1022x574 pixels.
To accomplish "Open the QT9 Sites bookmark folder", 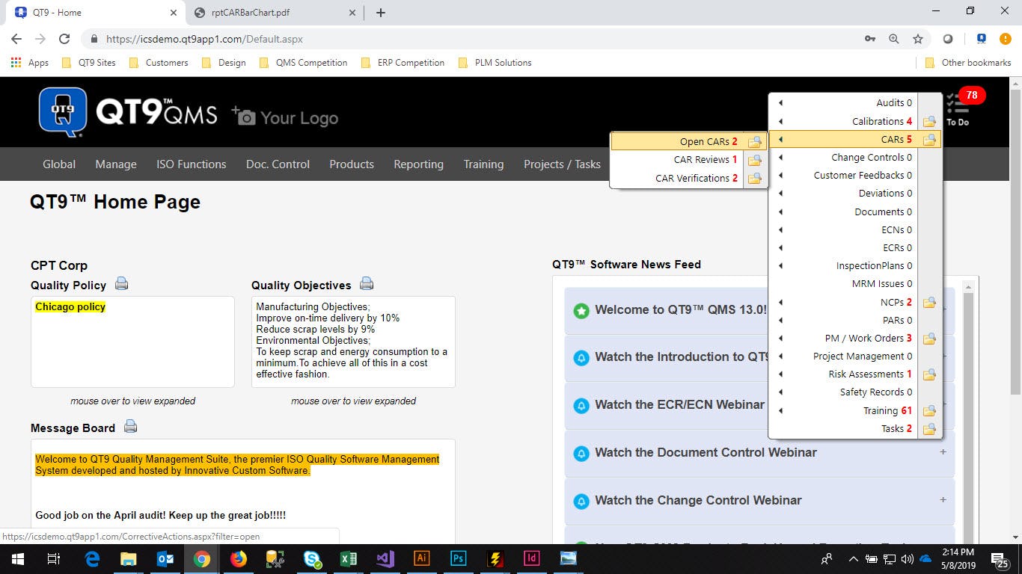I will [89, 63].
